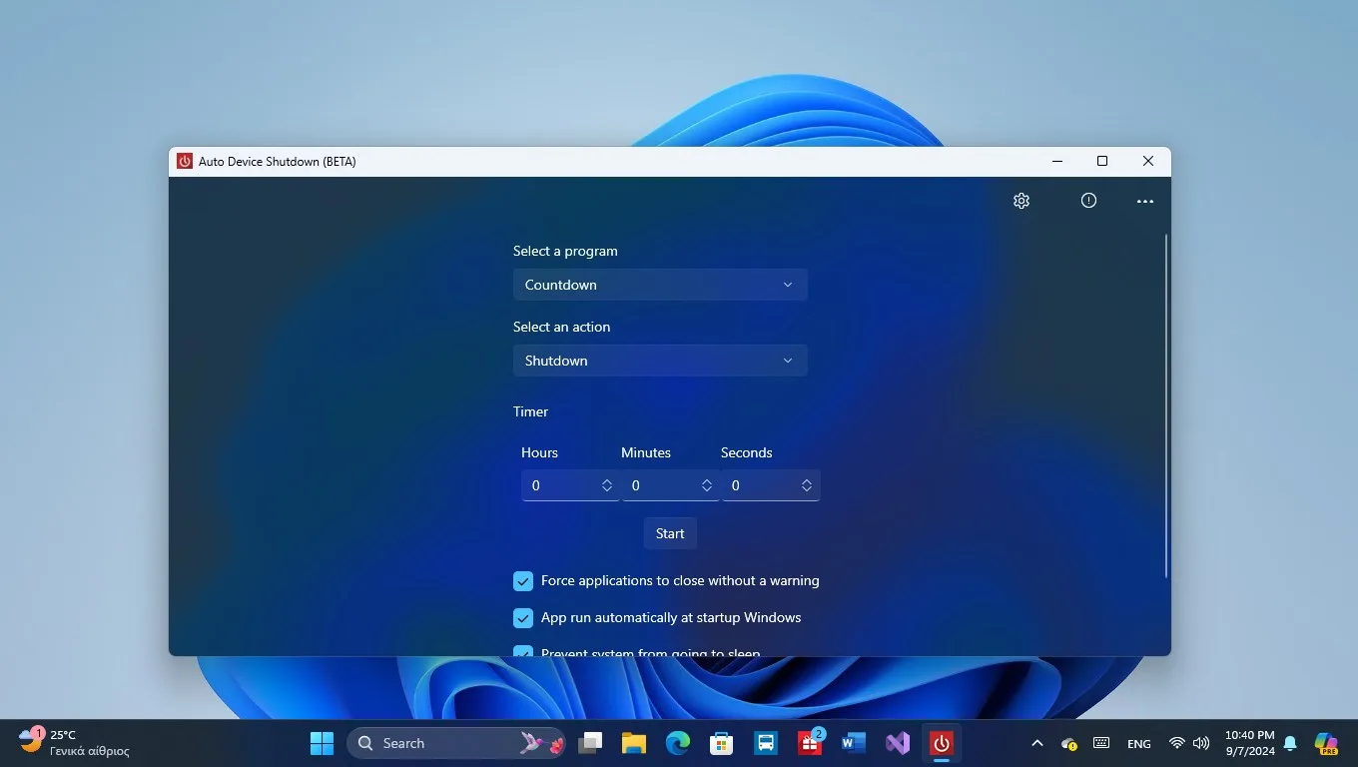The width and height of the screenshot is (1358, 767).
Task: Switch the ENG input language
Action: [1139, 744]
